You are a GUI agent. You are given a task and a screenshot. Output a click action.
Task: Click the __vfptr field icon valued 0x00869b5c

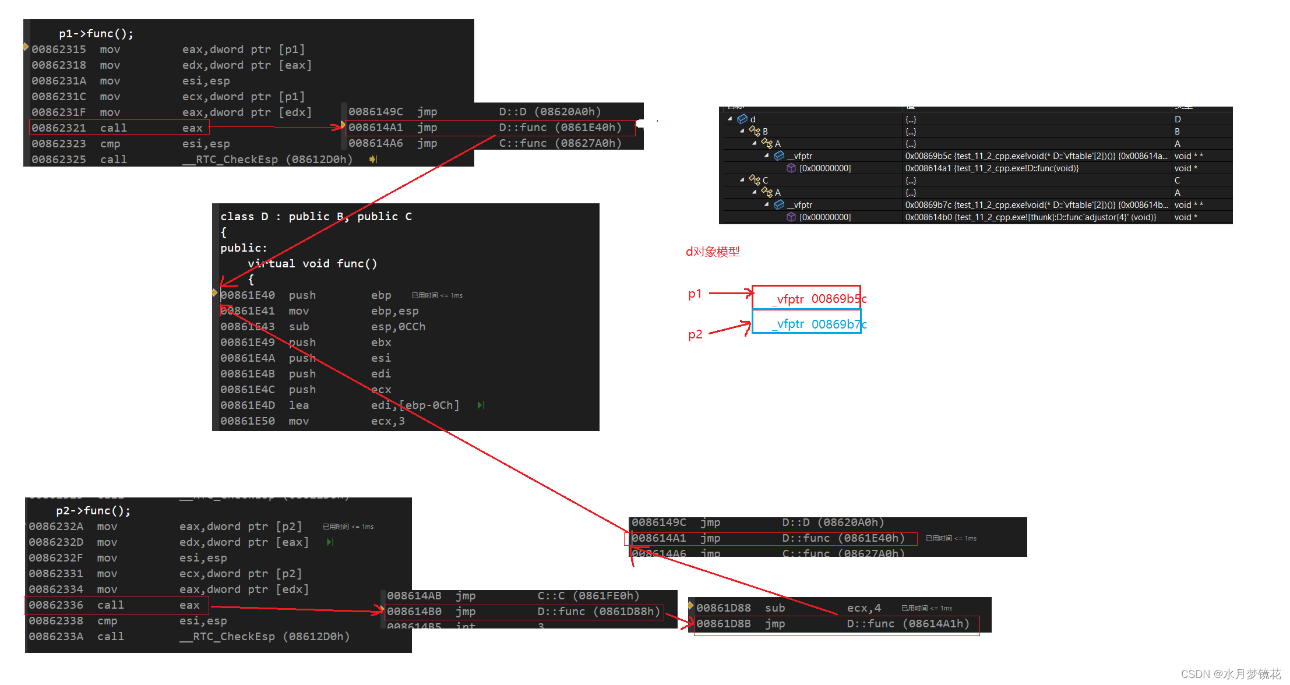(779, 156)
